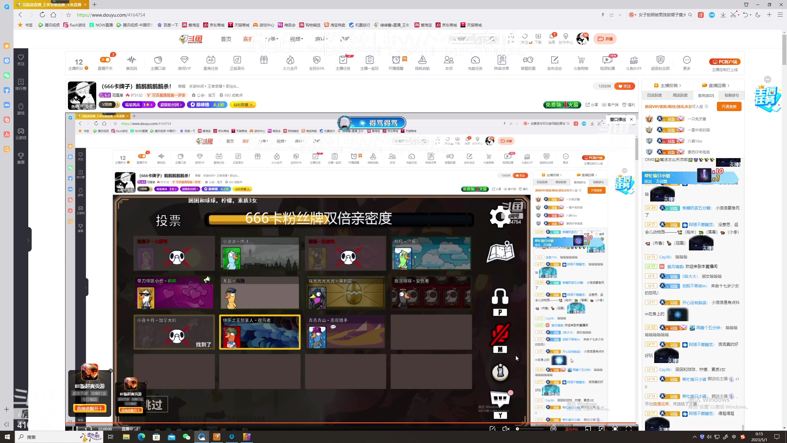Screen dimensions: 787x443
Task: Expand the collapsed left sidebar arrow
Action: tap(28, 240)
